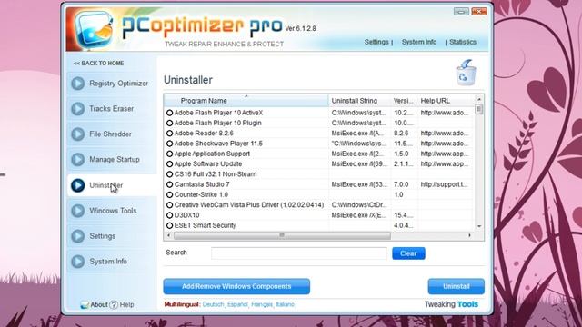The width and height of the screenshot is (582, 327).
Task: Open Add/Remove Windows Components
Action: tap(236, 287)
